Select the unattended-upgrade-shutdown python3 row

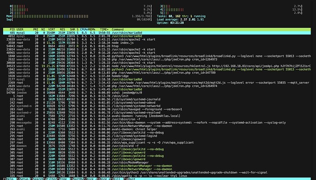(157, 172)
